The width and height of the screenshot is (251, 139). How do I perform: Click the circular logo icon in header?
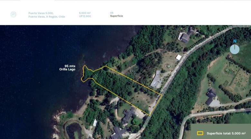click(x=14, y=14)
